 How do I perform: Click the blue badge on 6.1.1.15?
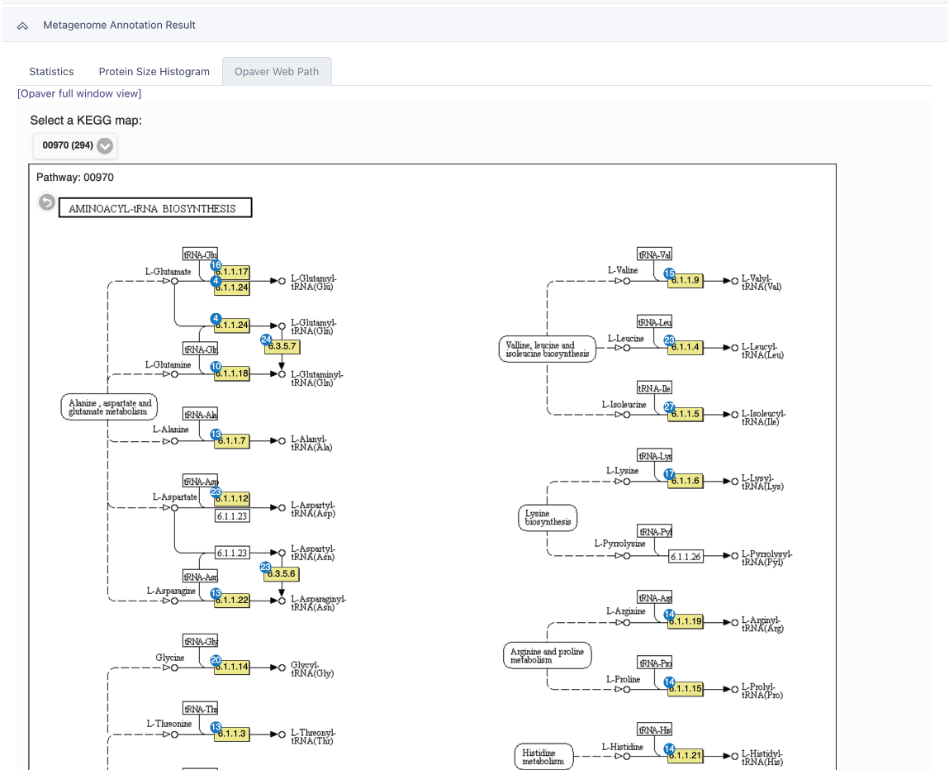(x=669, y=682)
